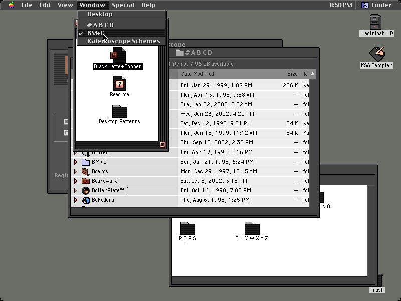Expand the BM+C folder disclosure triangle
Screen dimensions: 401x301
click(76, 162)
